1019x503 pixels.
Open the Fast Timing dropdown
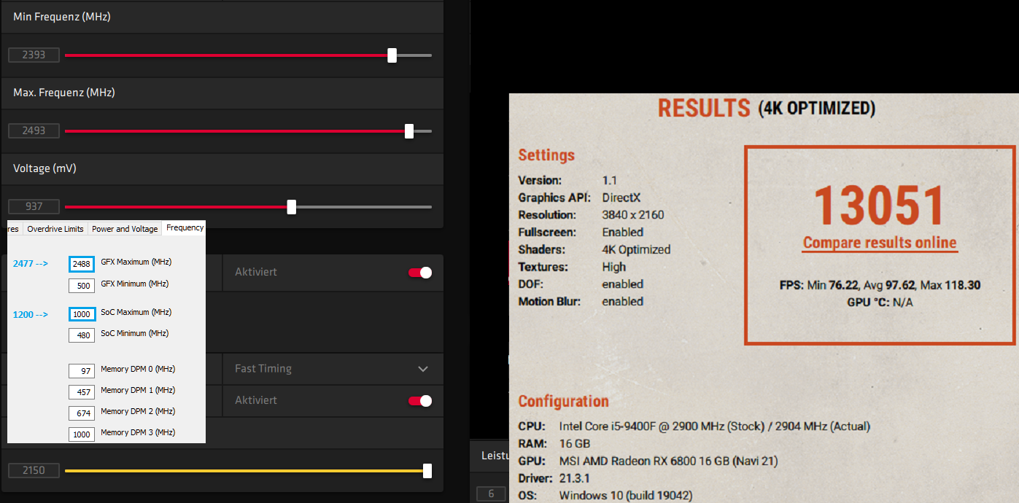point(333,369)
